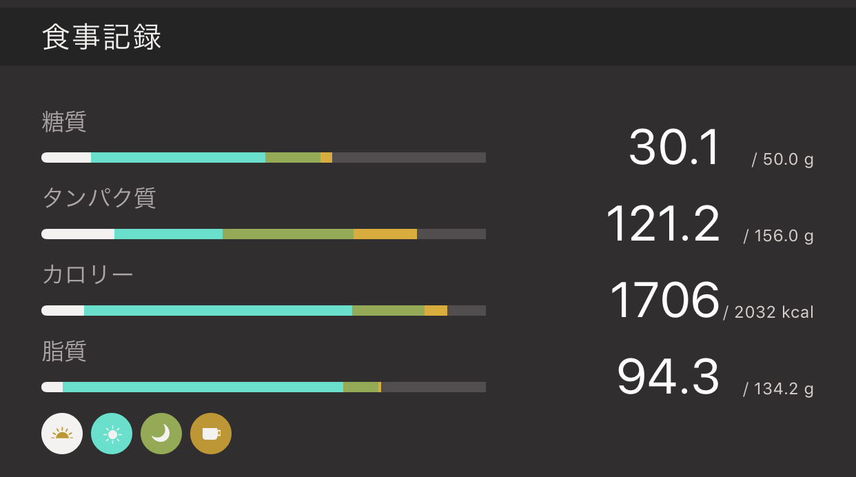Viewport: 856px width, 477px height.
Task: Click white breakfast segment of 脂質 bar
Action: (52, 387)
